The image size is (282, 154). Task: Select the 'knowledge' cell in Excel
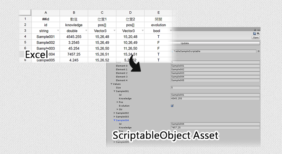74,25
